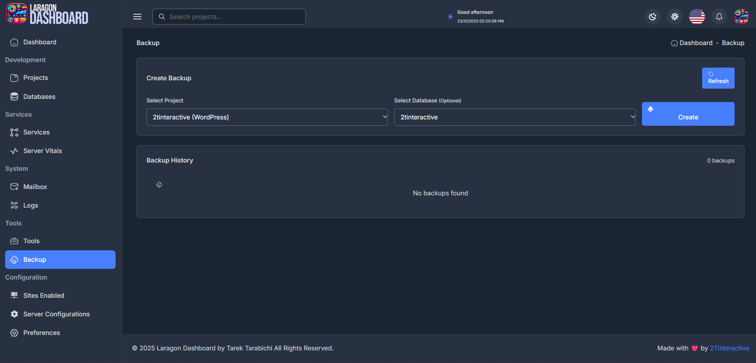
Task: Open Server Configurations settings
Action: click(56, 314)
